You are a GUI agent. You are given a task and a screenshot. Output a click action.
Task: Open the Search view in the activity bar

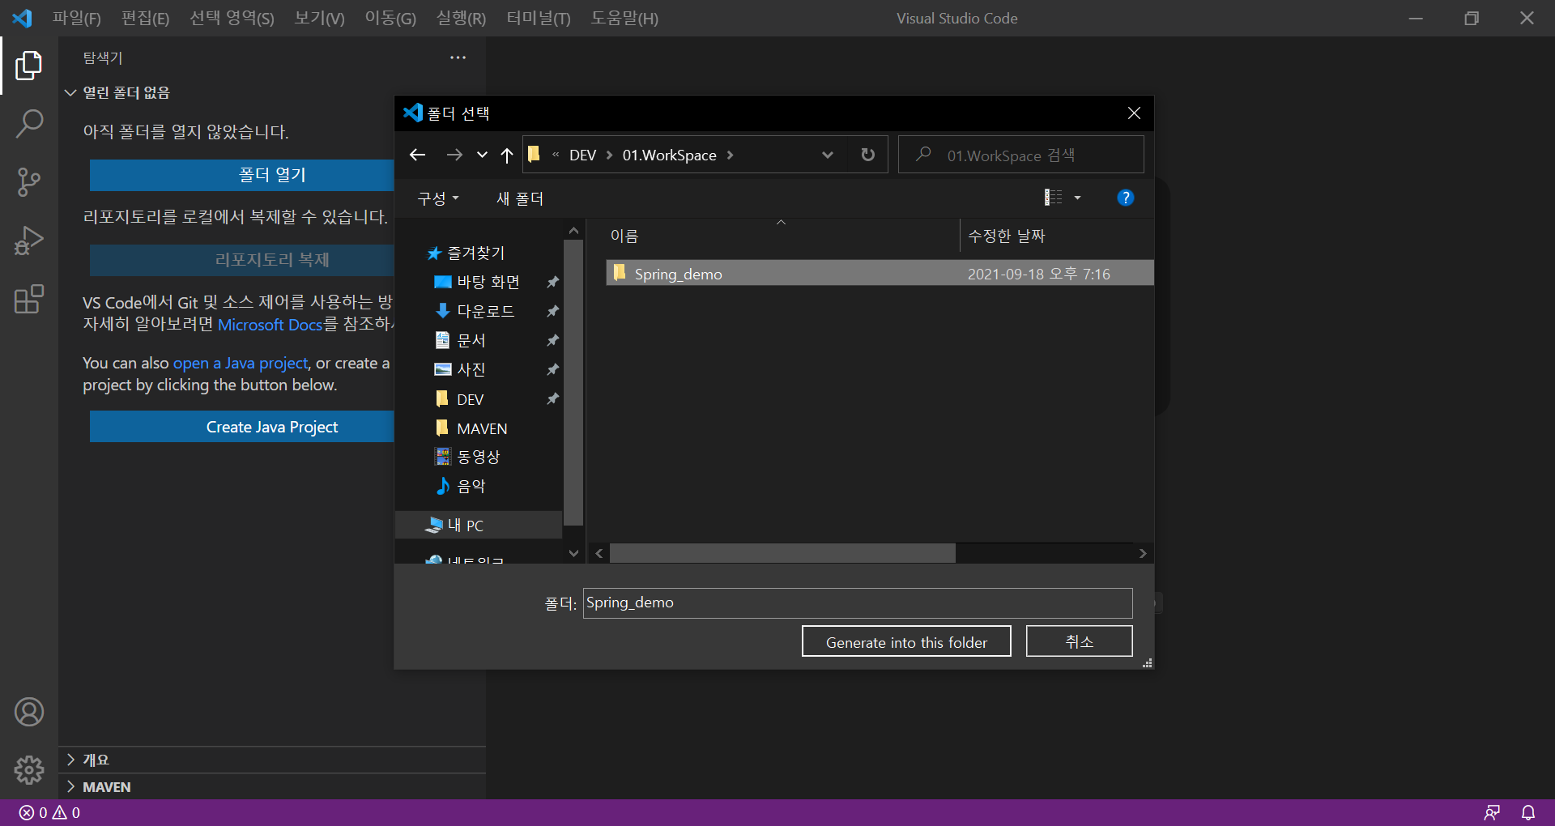coord(29,124)
